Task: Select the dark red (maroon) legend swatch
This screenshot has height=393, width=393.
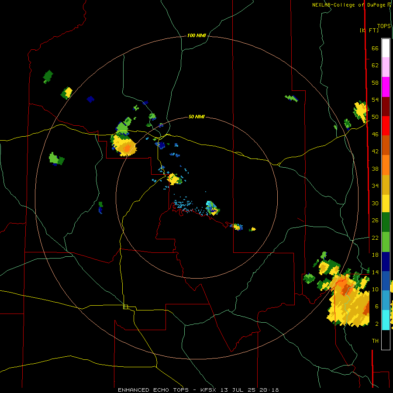Action: tap(386, 107)
